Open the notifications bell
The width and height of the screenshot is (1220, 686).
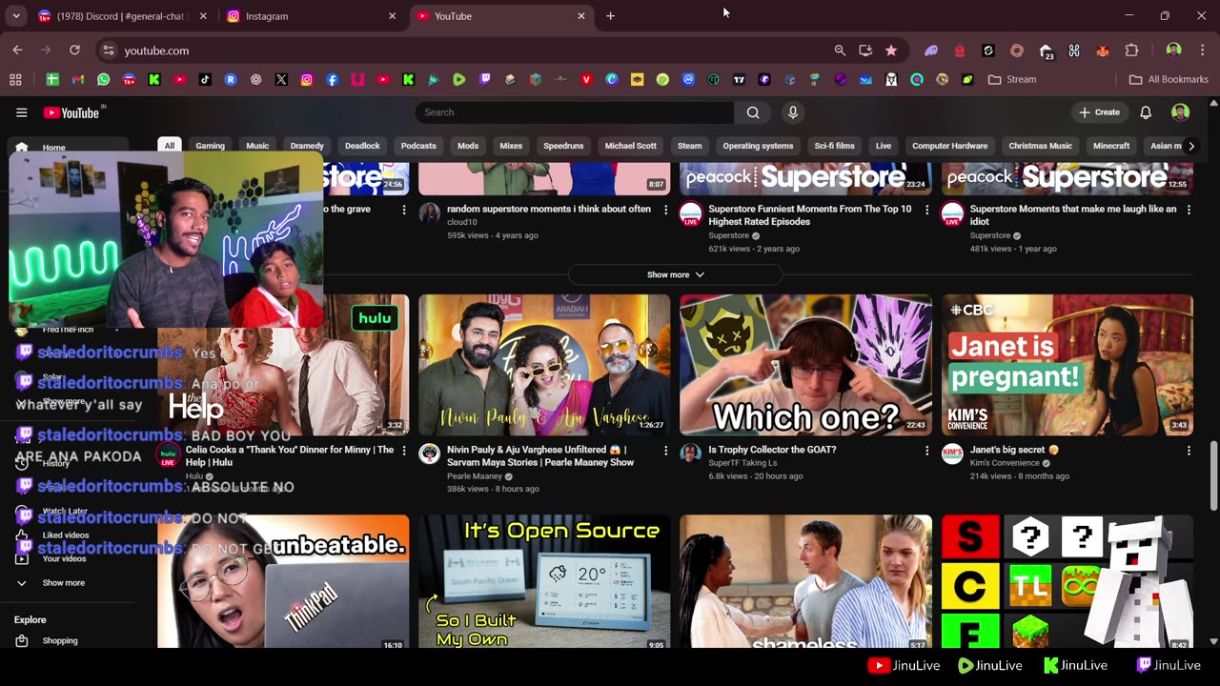pos(1146,112)
